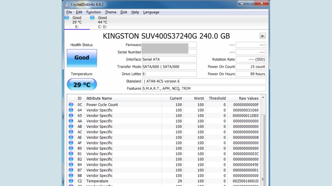Click the Drive Letter field showing E:

pos(169,74)
